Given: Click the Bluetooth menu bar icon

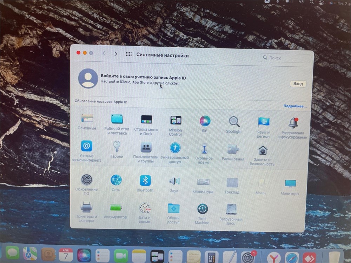Looking at the screenshot, I should (278, 1).
